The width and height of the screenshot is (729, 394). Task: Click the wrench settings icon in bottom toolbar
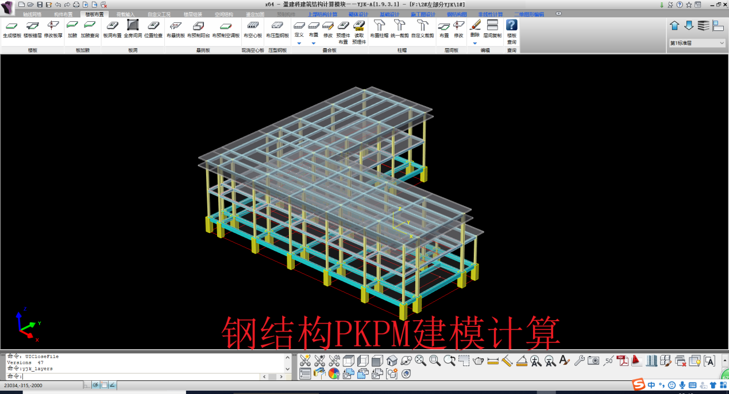pyautogui.click(x=579, y=361)
